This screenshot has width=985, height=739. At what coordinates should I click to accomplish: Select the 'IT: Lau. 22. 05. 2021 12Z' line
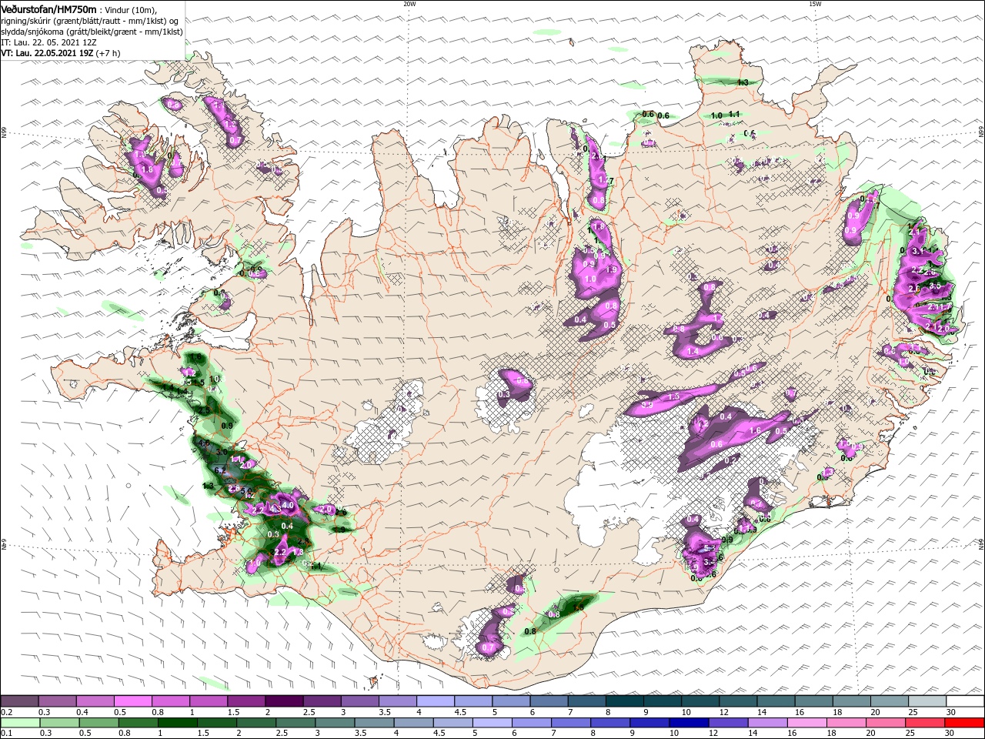tap(49, 43)
